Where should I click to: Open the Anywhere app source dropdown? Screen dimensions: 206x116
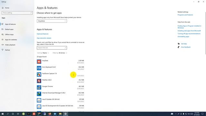(52, 21)
